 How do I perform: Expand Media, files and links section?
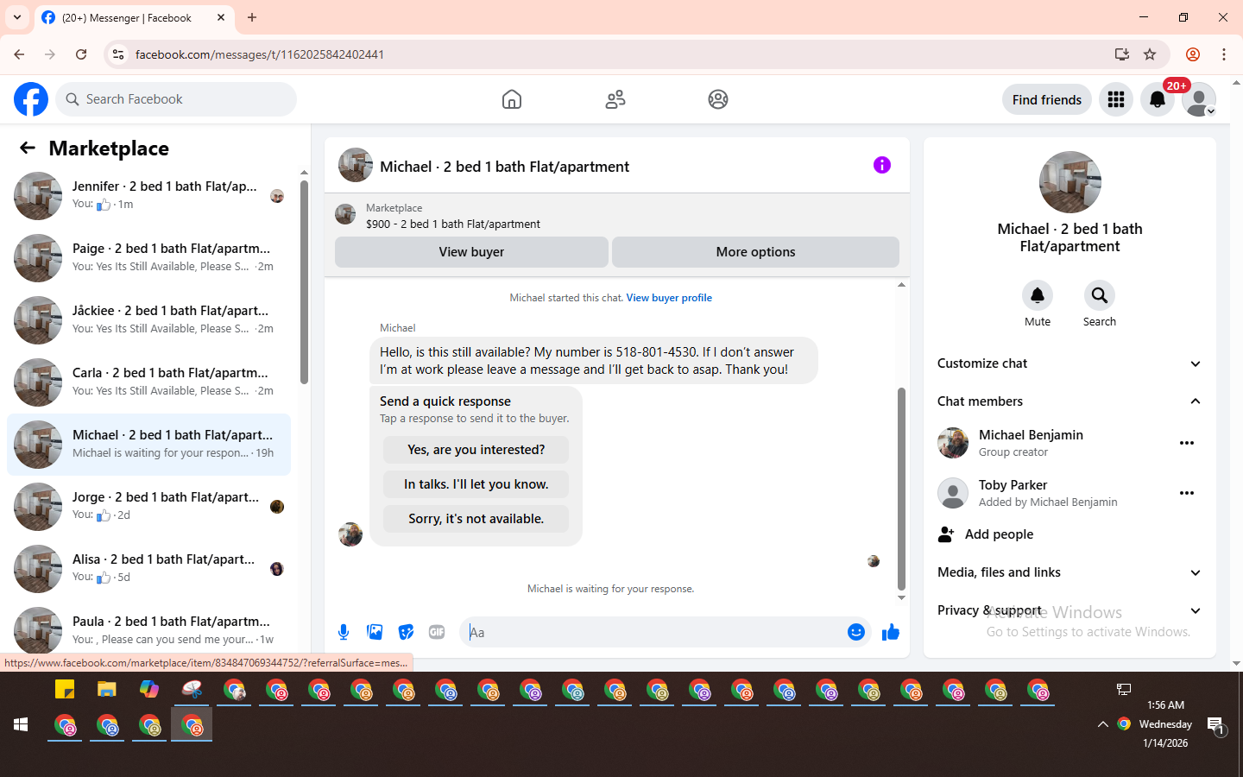point(1069,572)
